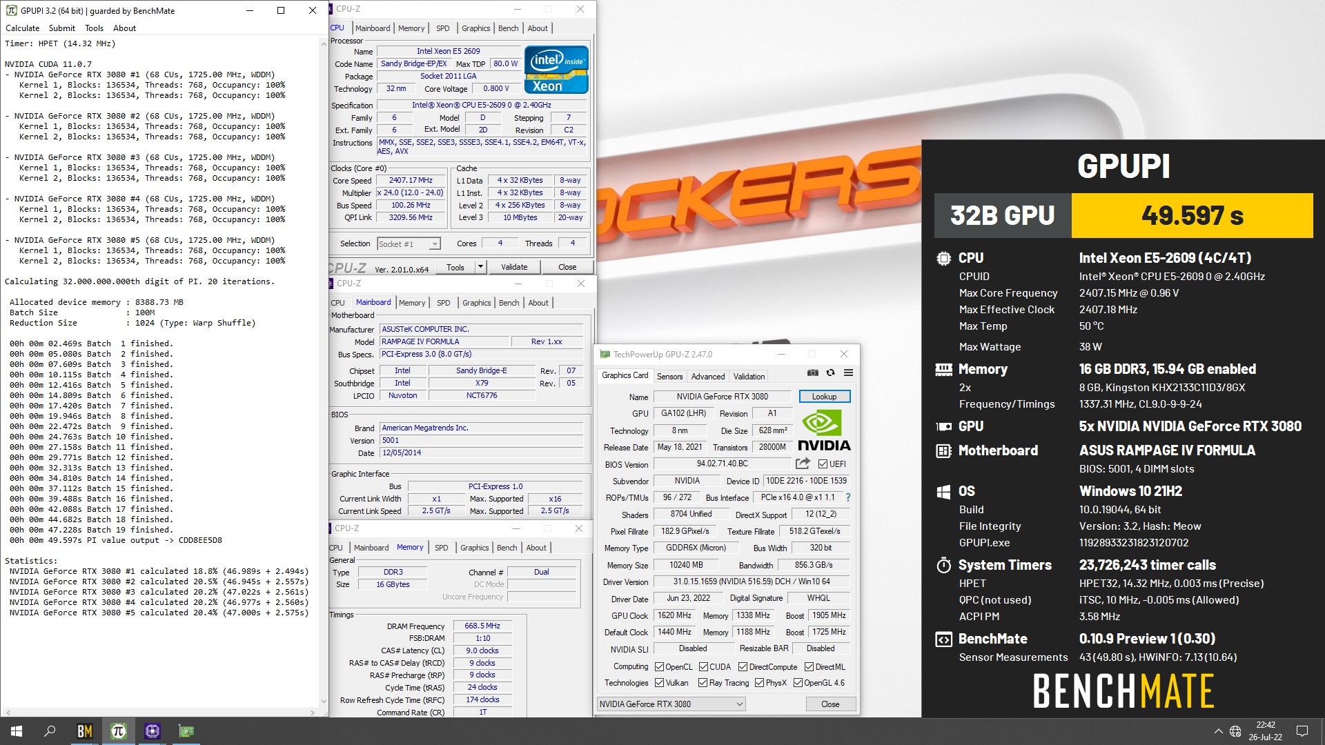This screenshot has height=745, width=1325.
Task: Open GPUPI Calculate menu
Action: (x=23, y=28)
